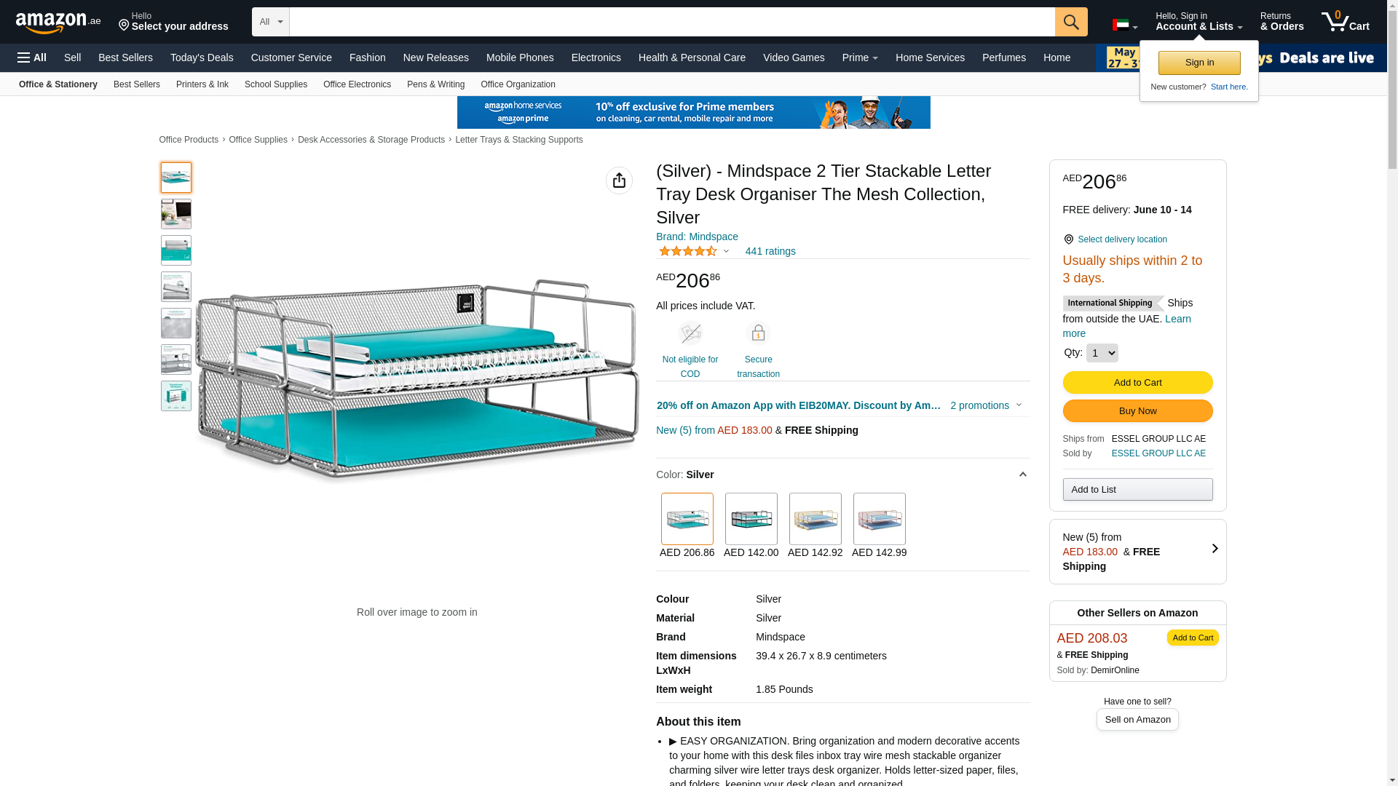Click the yellow Add to Cart button
This screenshot has height=786, width=1398.
pos(1137,383)
